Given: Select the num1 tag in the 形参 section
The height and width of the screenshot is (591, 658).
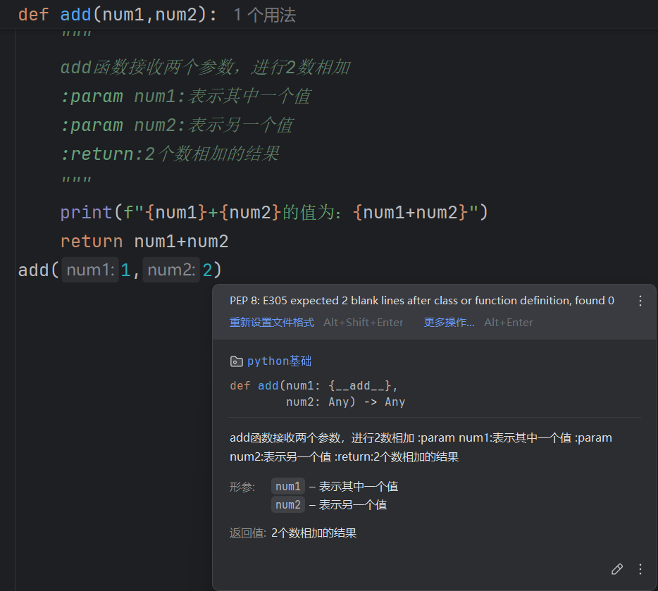Looking at the screenshot, I should tap(287, 486).
